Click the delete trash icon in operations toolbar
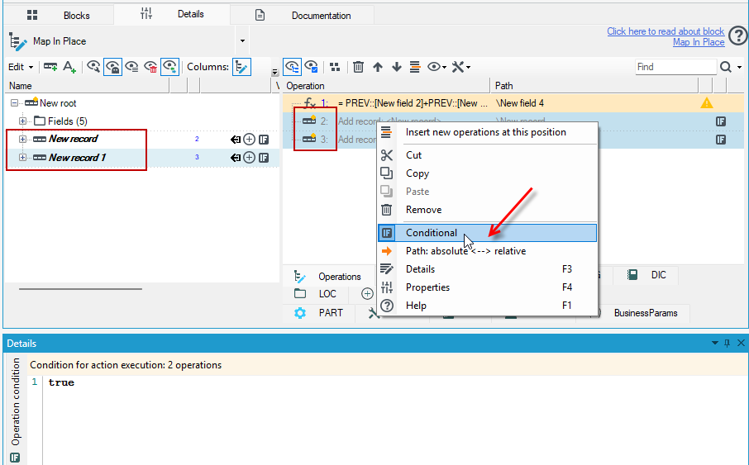The height and width of the screenshot is (465, 749). [x=358, y=67]
